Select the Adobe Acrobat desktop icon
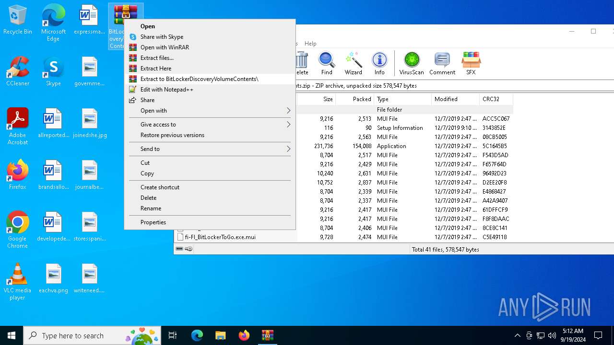The image size is (614, 345). 18,126
